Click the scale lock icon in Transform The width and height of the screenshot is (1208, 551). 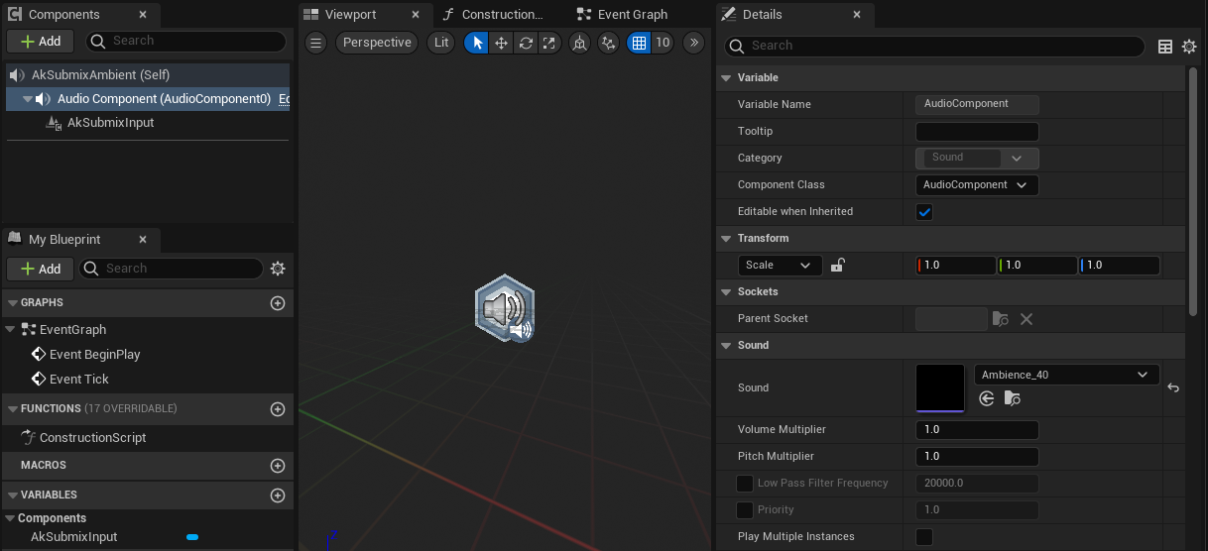pos(837,265)
